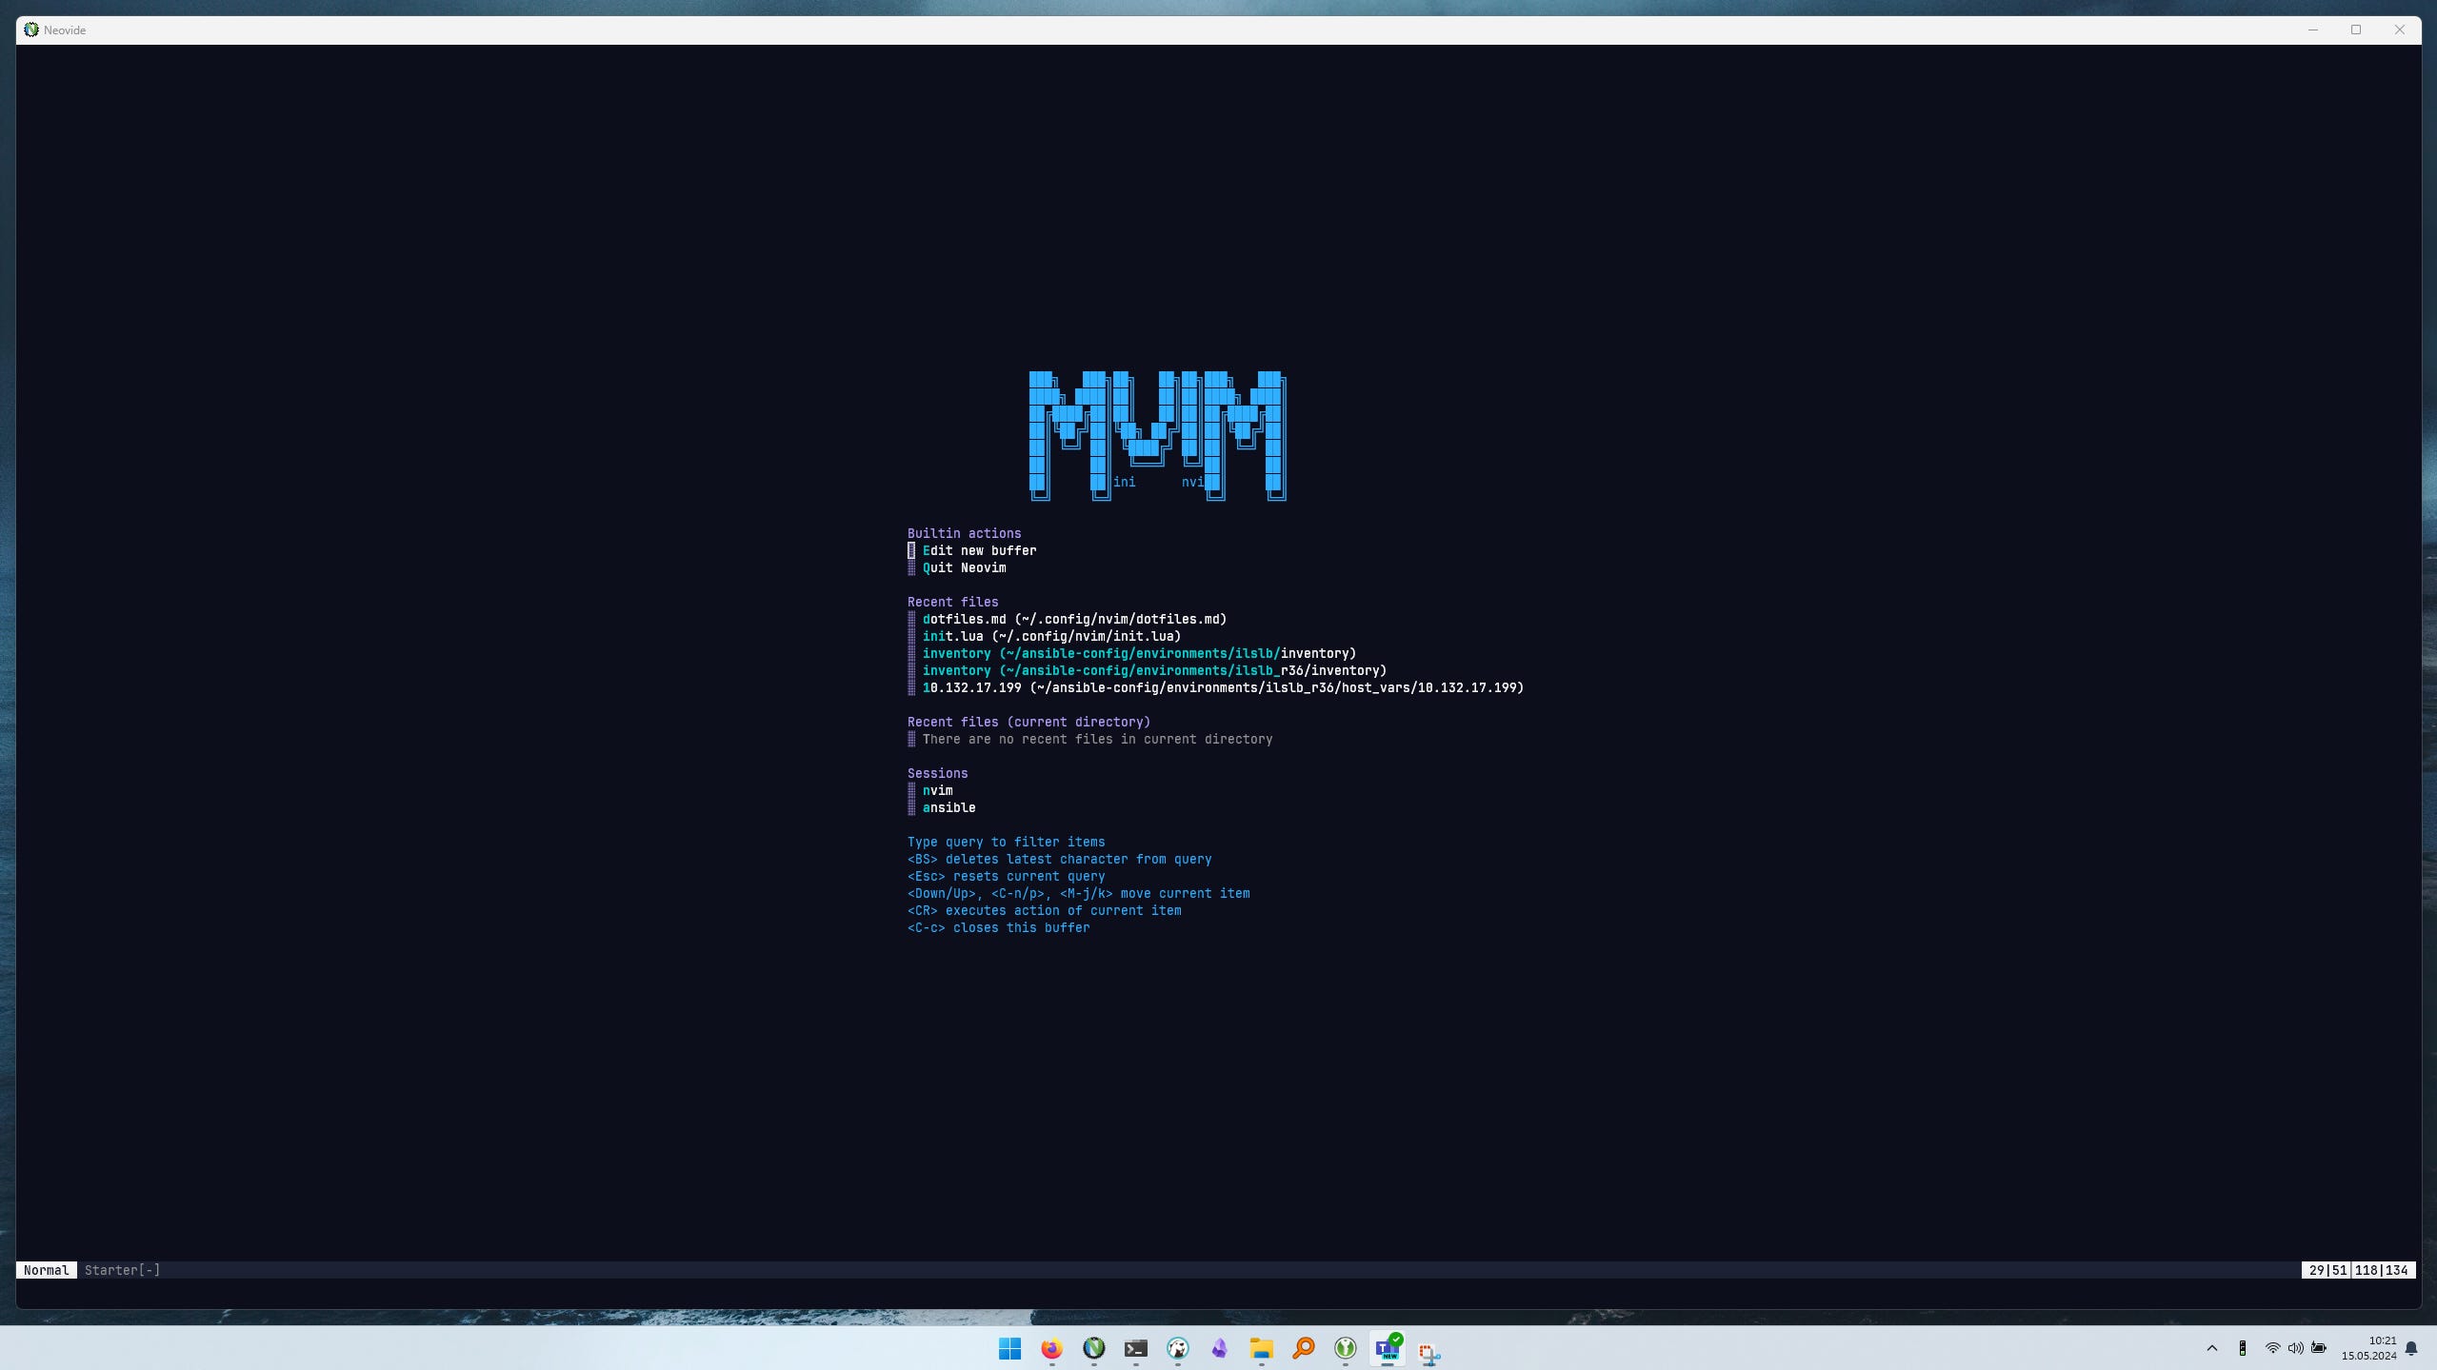This screenshot has height=1370, width=2437.
Task: Open recent file init.lua
Action: [x=1051, y=636]
